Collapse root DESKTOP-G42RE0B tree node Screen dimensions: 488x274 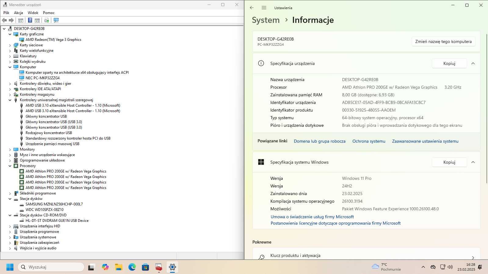(4, 29)
